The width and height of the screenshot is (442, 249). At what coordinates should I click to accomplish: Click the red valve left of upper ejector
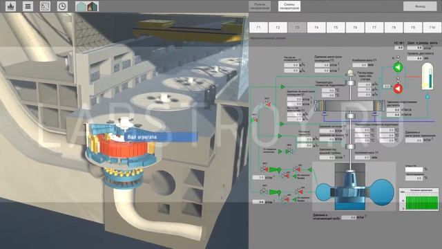point(264,169)
